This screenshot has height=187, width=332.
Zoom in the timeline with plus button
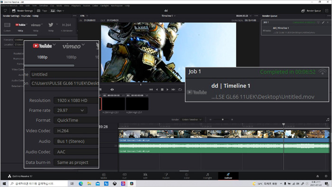point(232,120)
